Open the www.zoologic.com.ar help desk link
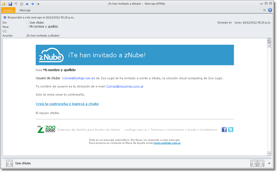This screenshot has height=172, width=277. pyautogui.click(x=167, y=143)
